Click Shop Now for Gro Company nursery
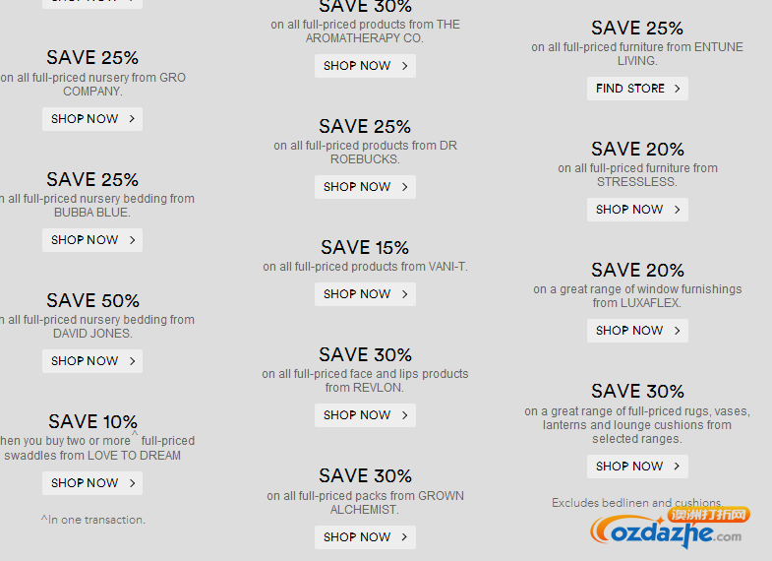Viewport: 772px width, 561px height. point(92,119)
